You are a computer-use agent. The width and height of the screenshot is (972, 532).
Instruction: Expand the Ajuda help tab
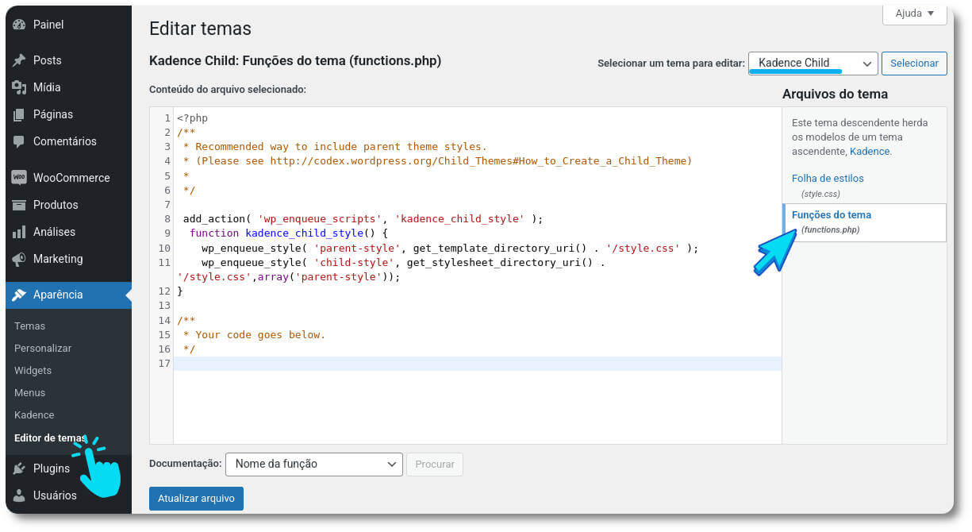[914, 13]
